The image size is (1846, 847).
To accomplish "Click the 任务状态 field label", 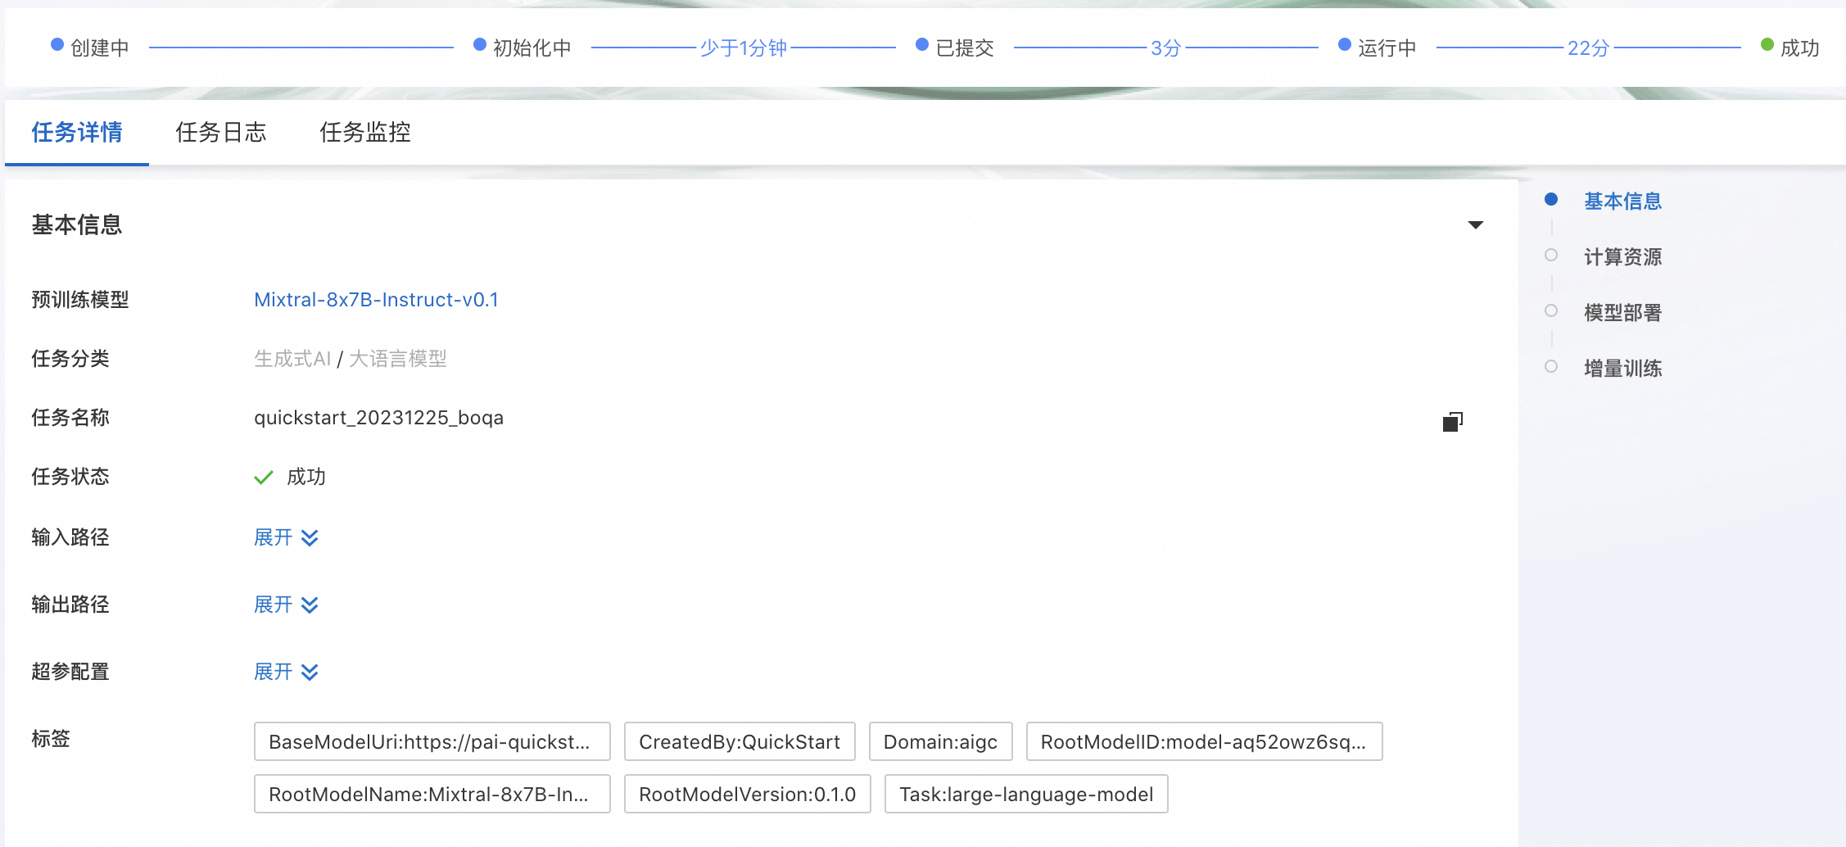I will pyautogui.click(x=70, y=477).
